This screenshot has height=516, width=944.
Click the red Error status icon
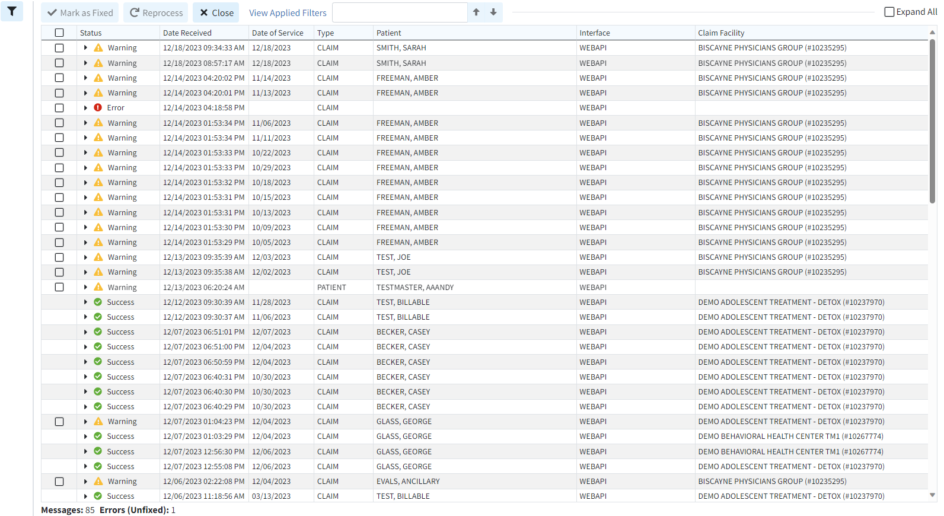click(98, 108)
